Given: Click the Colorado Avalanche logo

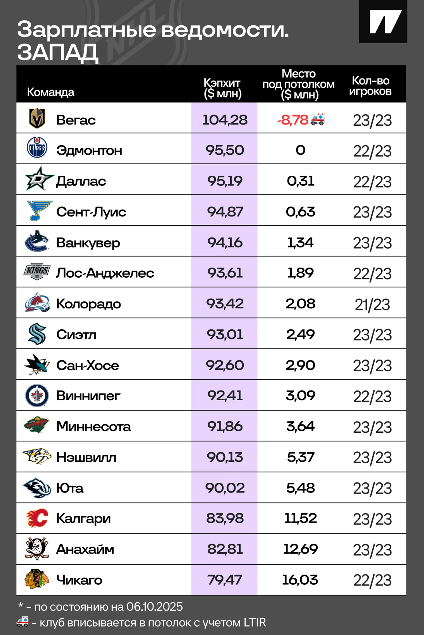Looking at the screenshot, I should point(37,303).
